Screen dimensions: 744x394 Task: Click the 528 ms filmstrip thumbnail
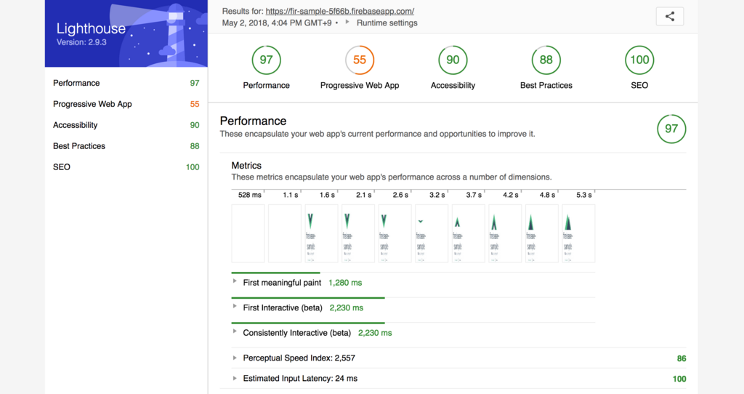(248, 233)
